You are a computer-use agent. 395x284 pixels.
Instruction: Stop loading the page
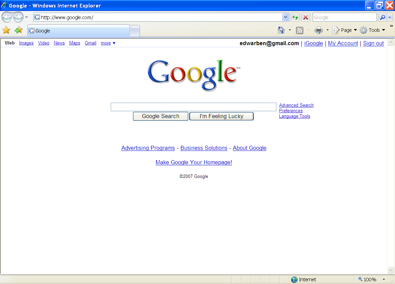[x=306, y=17]
